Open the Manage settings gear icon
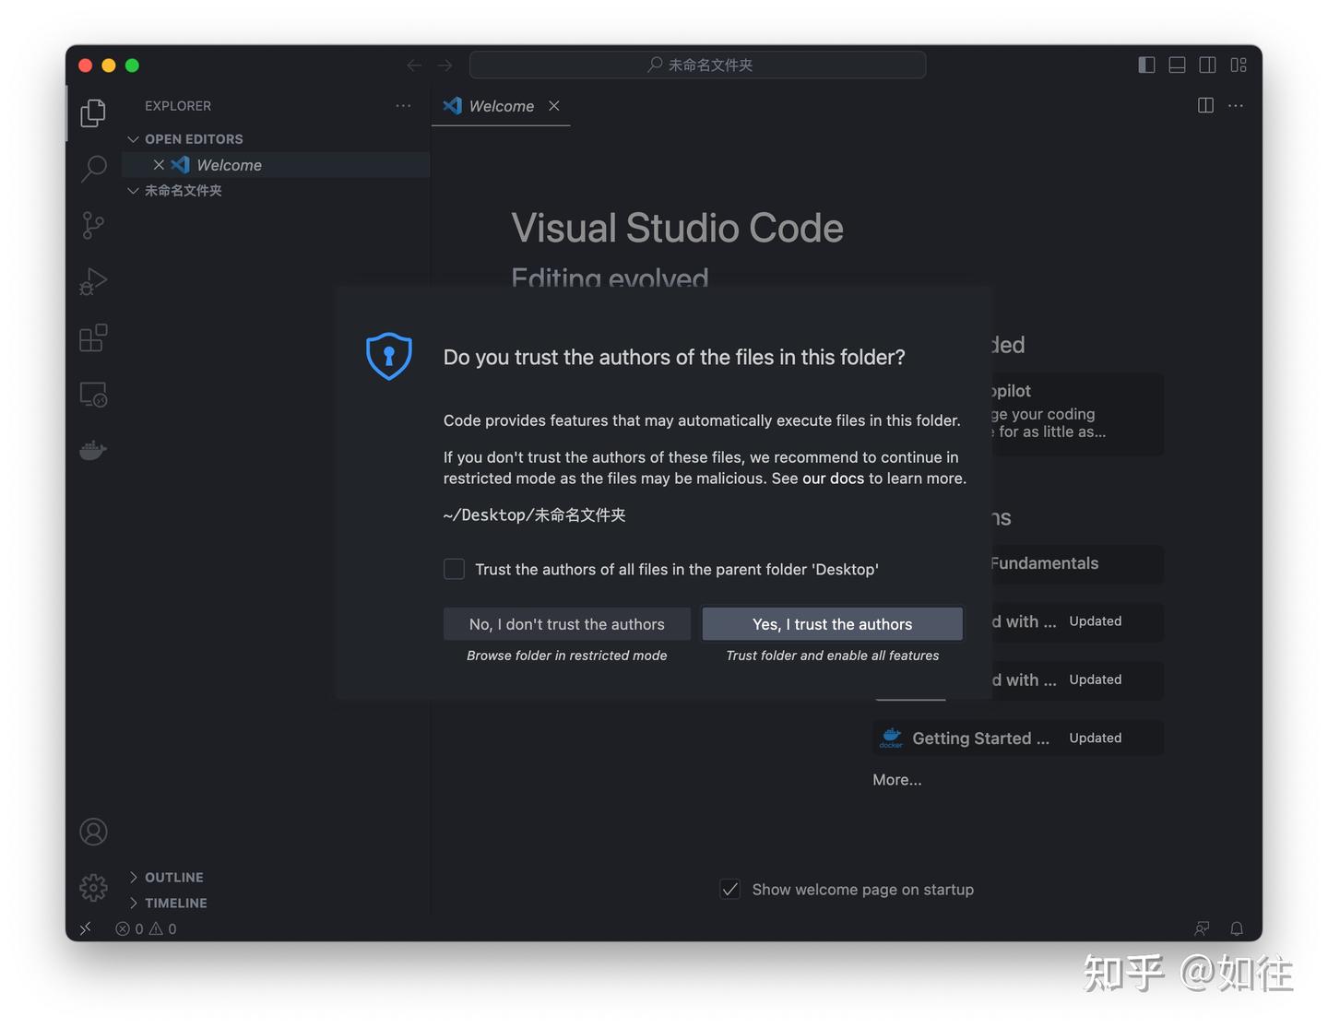 coord(92,887)
